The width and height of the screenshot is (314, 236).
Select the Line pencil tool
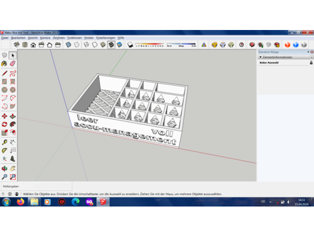point(4,73)
